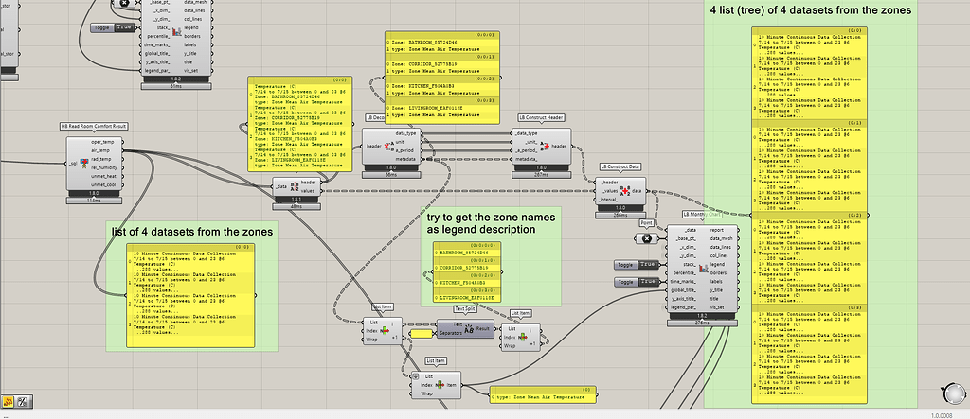Click the Point parameter X icon
This screenshot has width=970, height=419.
[647, 238]
